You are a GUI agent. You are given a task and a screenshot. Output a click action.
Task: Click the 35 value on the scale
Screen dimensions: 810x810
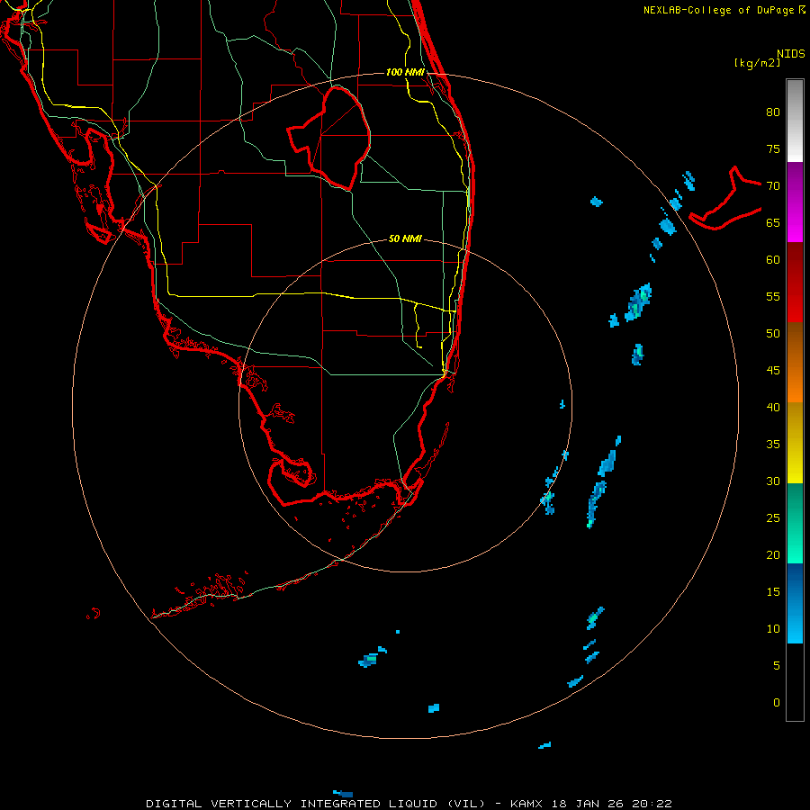coord(773,445)
